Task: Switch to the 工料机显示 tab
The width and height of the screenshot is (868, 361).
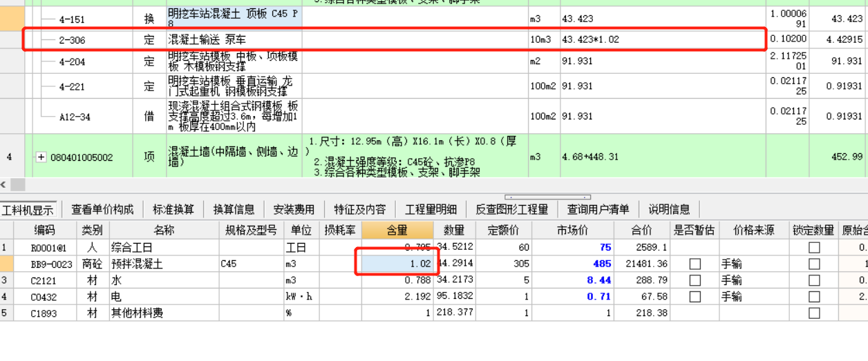Action: click(x=28, y=209)
